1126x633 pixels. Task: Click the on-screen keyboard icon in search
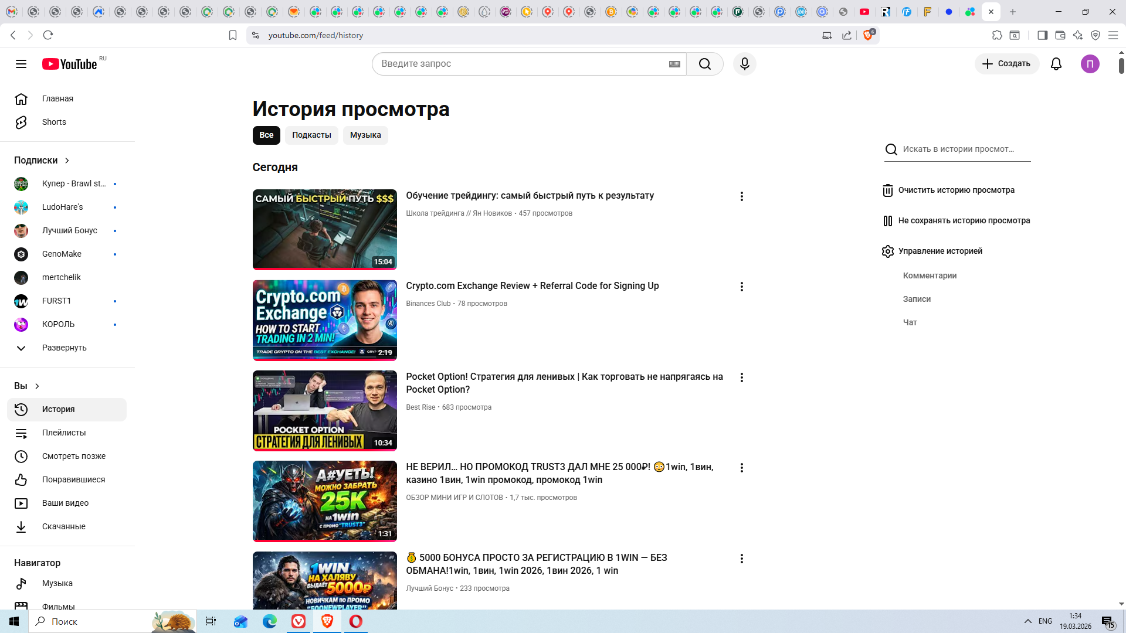pos(674,64)
